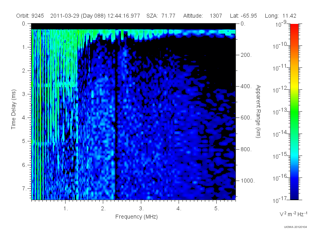This screenshot has height=235, width=314.
Task: Click the dark vertical stripe near 2.3 MHz
Action: pyautogui.click(x=115, y=120)
